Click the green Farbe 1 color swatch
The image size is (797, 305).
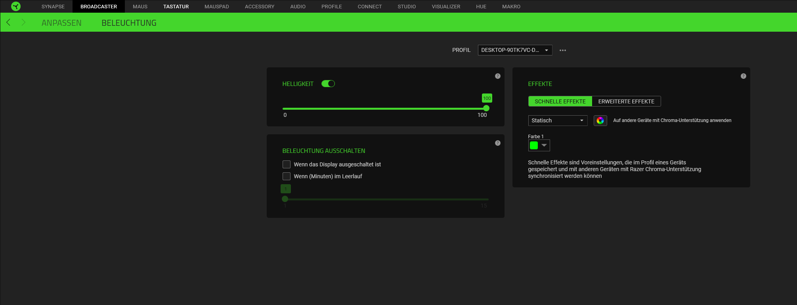pos(534,145)
